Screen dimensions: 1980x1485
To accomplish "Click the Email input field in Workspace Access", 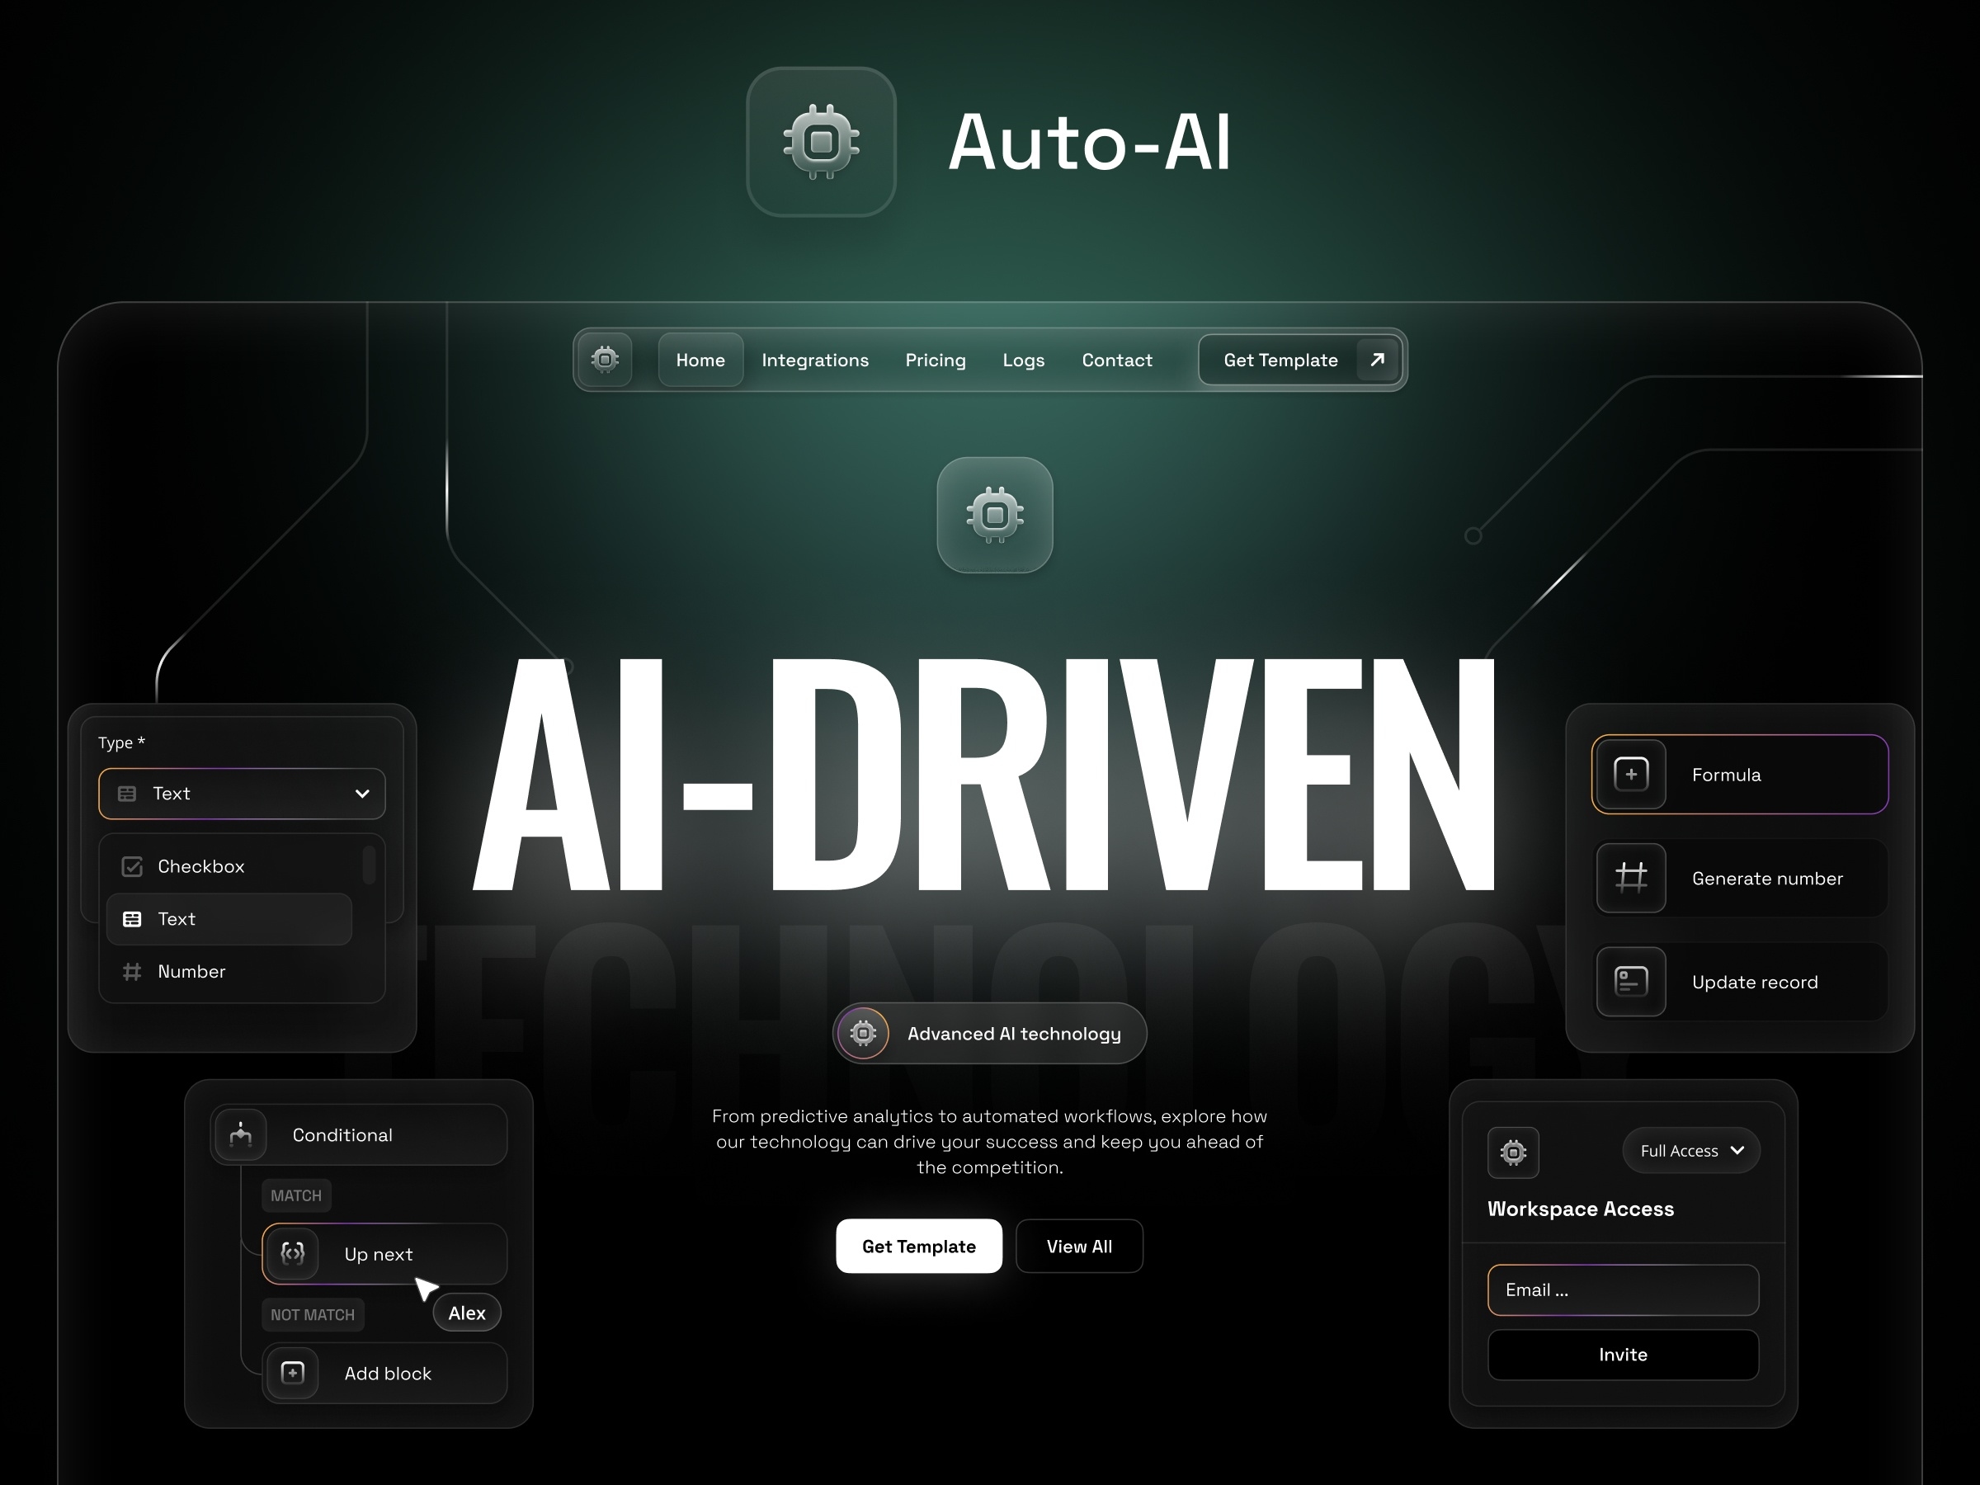I will click(1621, 1290).
